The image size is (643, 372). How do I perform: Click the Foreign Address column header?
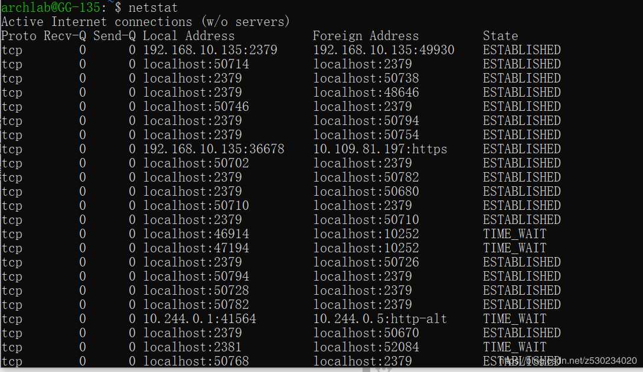point(365,36)
